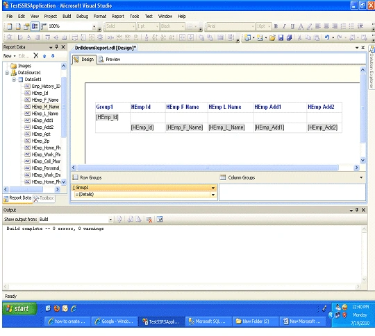375x336 pixels.
Task: Click the Open File icon
Action: click(x=272, y=37)
